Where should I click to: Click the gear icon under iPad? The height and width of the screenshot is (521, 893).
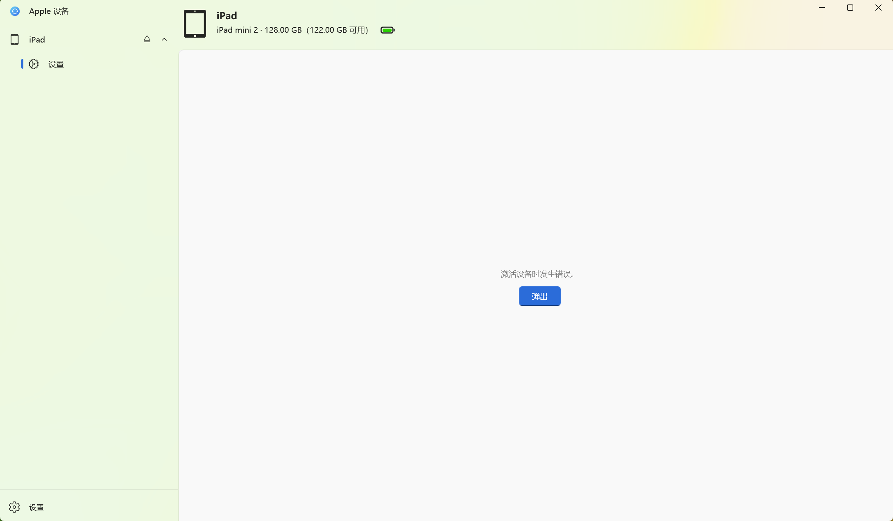point(34,64)
